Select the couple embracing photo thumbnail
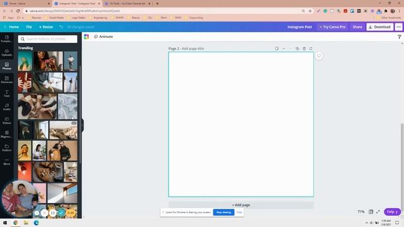This screenshot has width=404, height=227. pyautogui.click(x=62, y=150)
